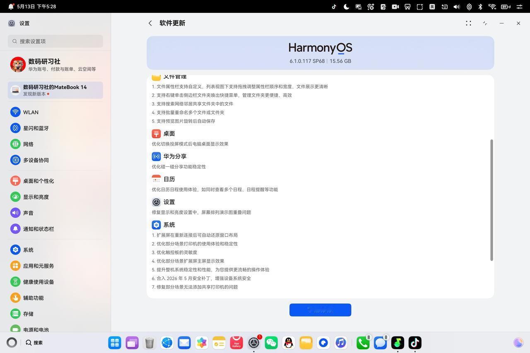This screenshot has width=530, height=353.
Task: Click the 桌面 changelog section icon
Action: point(156,134)
